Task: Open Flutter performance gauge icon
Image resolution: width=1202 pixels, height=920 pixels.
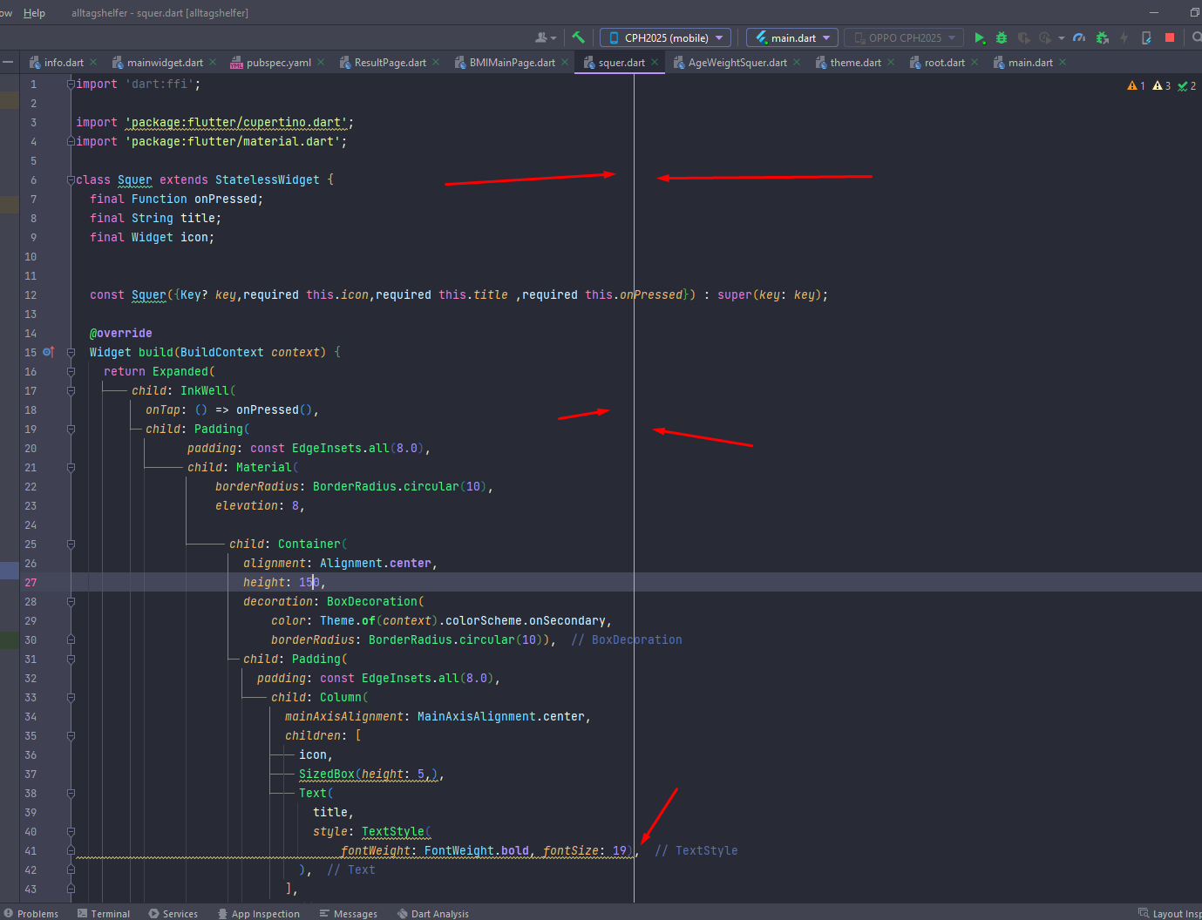Action: click(1079, 37)
